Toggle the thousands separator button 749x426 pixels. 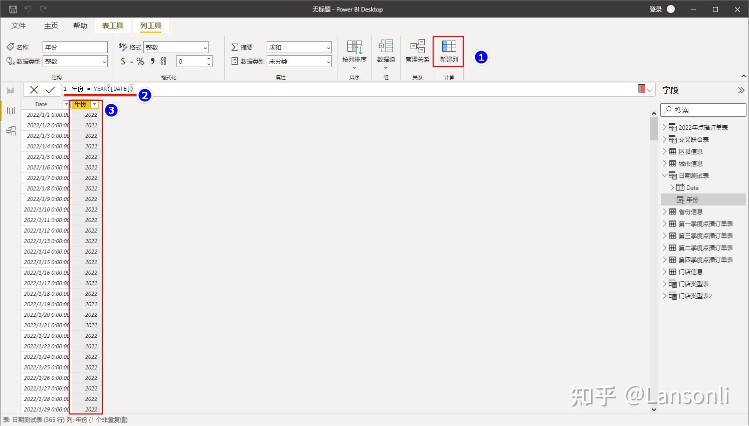coord(151,61)
